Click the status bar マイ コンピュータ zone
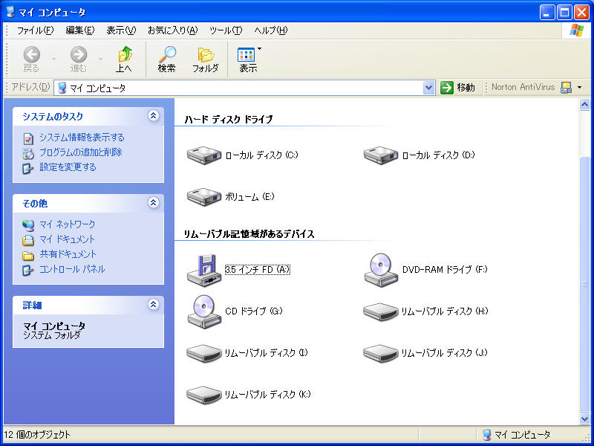Image resolution: width=594 pixels, height=446 pixels. [516, 435]
